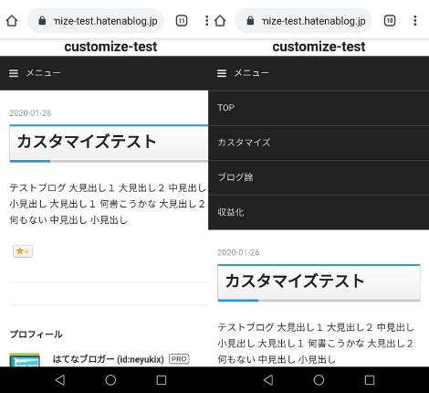This screenshot has width=429, height=393.
Task: Tap the hamburger menu icon on the left screen
Action: [x=14, y=73]
